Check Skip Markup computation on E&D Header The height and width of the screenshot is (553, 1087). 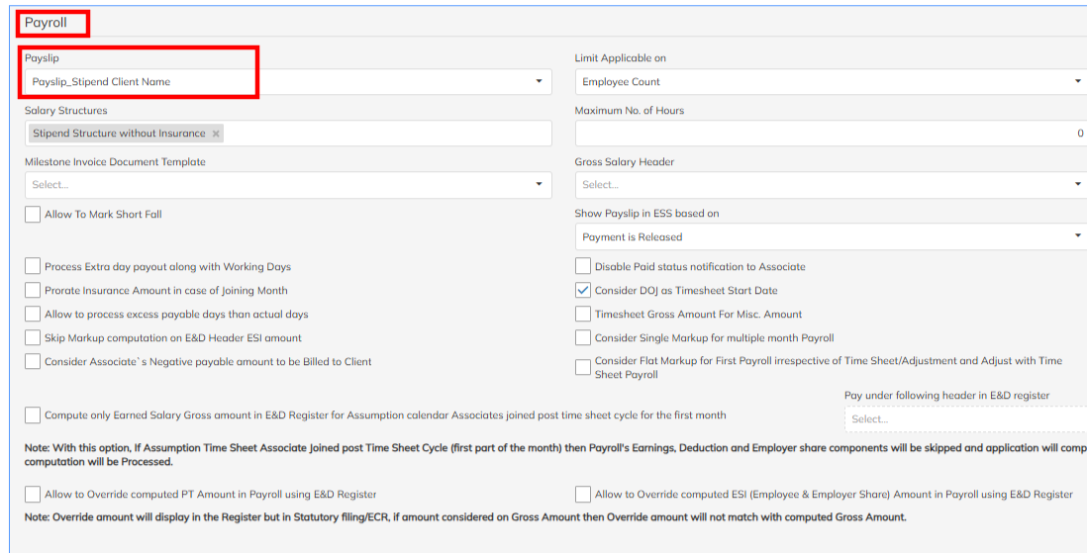click(34, 338)
